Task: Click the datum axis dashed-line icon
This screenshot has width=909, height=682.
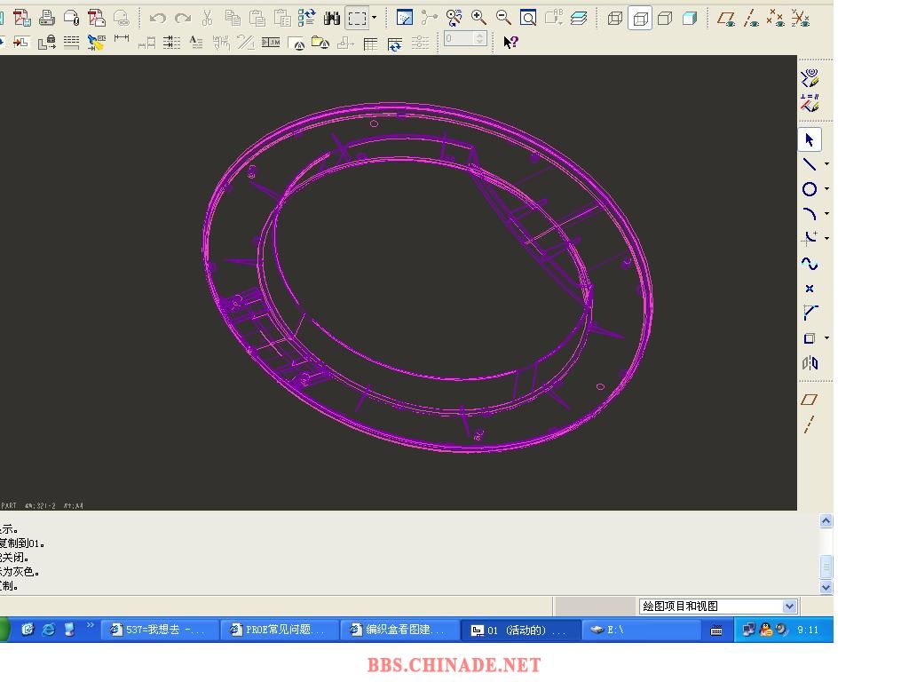Action: tap(810, 424)
